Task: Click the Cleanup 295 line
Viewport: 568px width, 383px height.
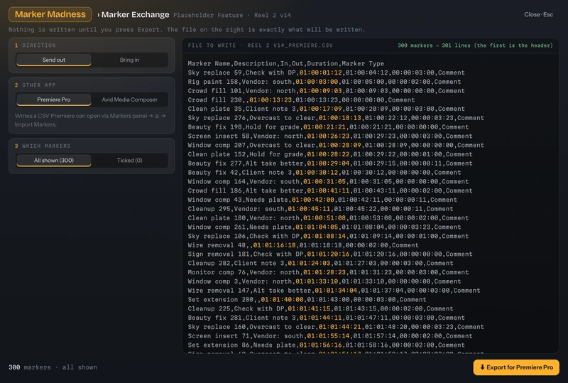Action: click(x=320, y=209)
